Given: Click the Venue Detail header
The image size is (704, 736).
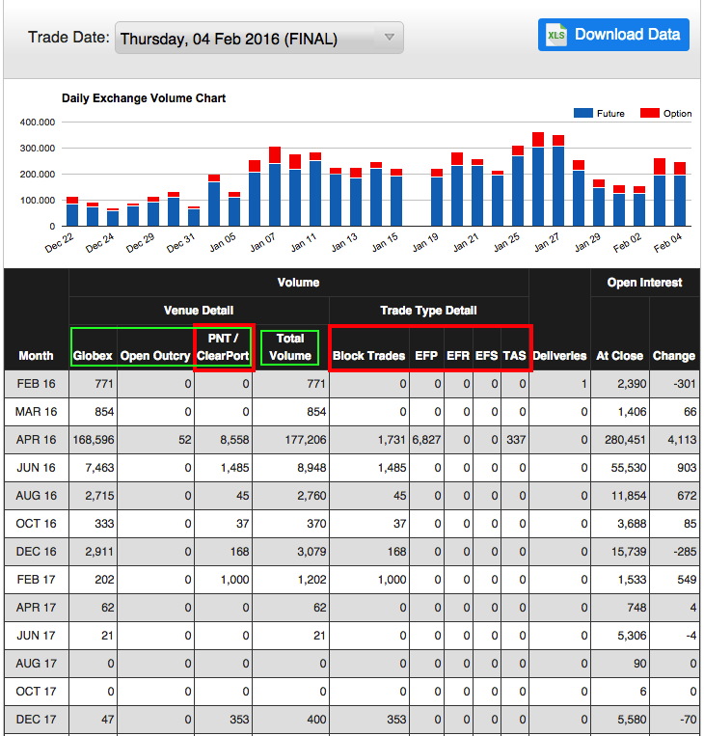Looking at the screenshot, I should point(199,311).
